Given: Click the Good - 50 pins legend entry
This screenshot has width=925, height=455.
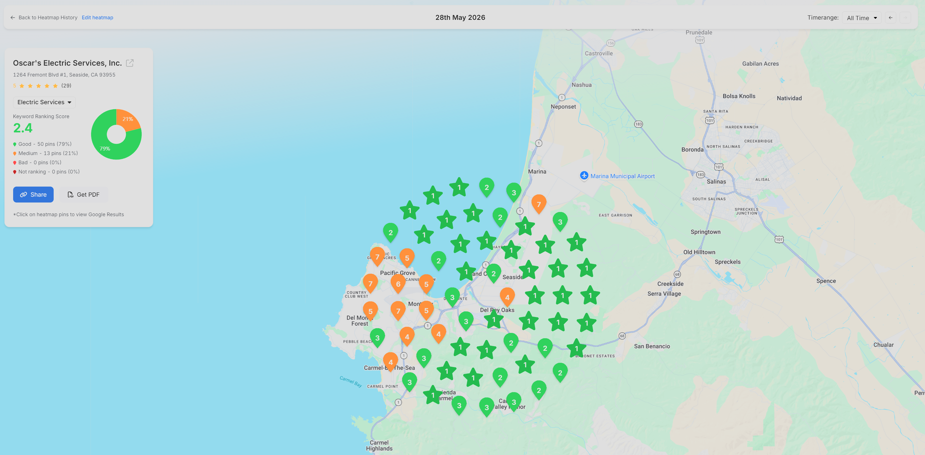Looking at the screenshot, I should (x=42, y=144).
